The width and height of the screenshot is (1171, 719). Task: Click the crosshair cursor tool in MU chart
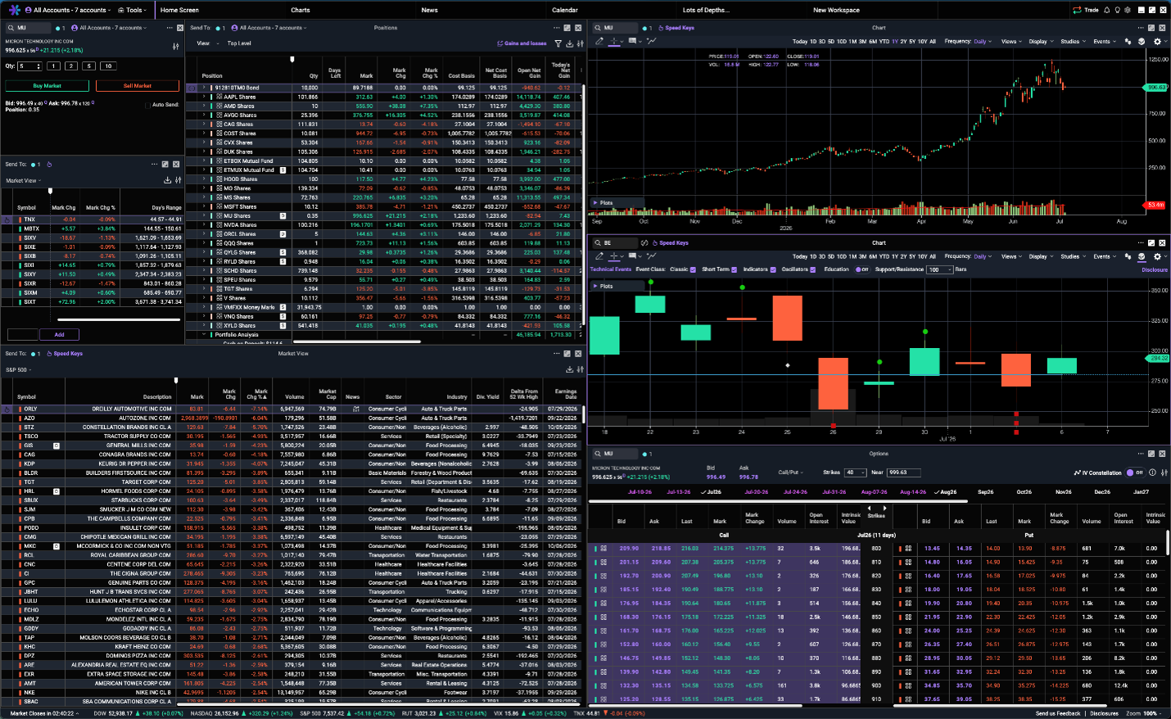pos(614,41)
